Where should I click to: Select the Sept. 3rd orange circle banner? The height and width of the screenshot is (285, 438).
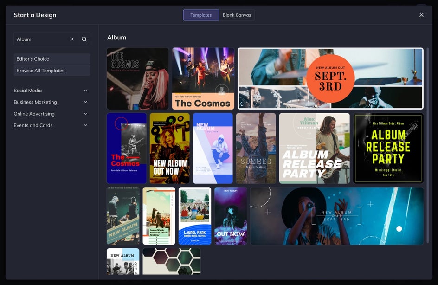[330, 78]
